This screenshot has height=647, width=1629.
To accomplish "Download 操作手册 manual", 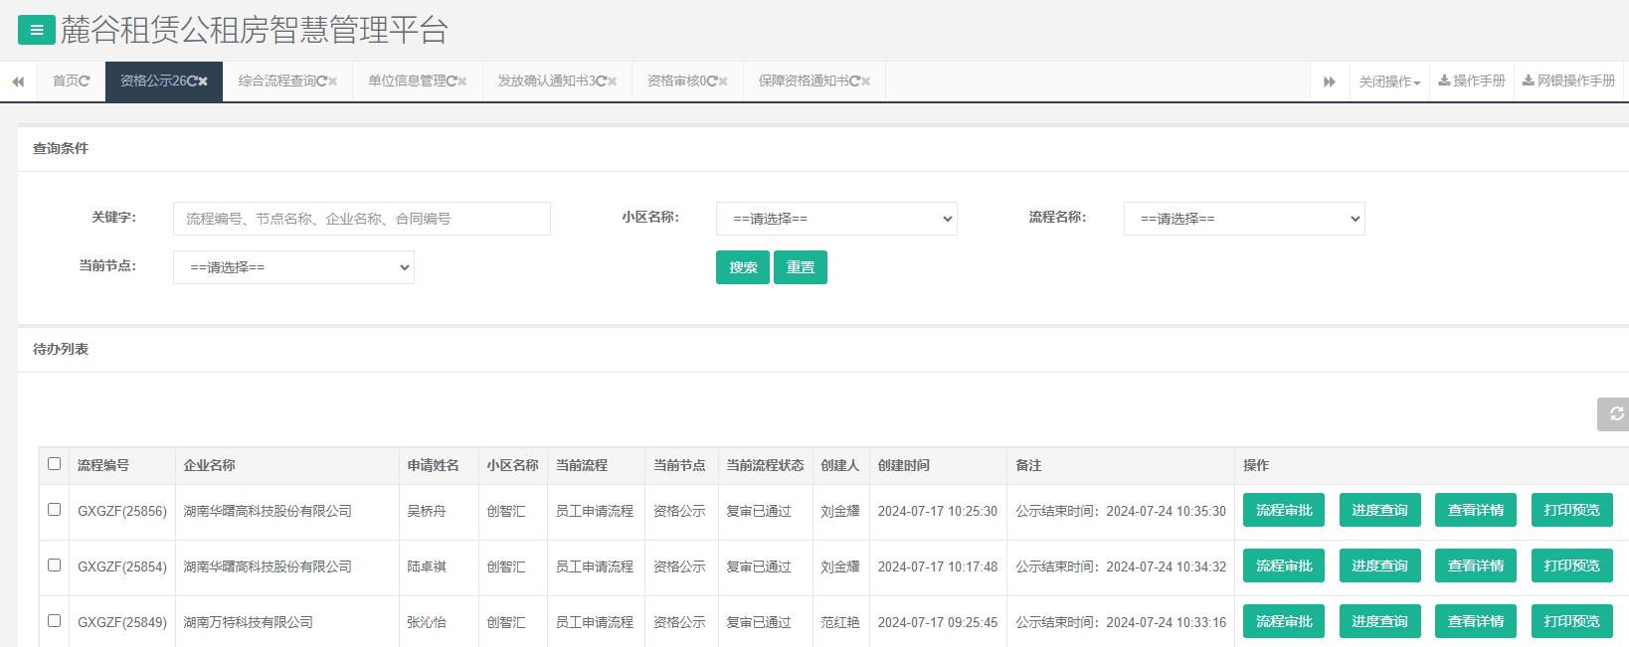I will pos(1472,81).
